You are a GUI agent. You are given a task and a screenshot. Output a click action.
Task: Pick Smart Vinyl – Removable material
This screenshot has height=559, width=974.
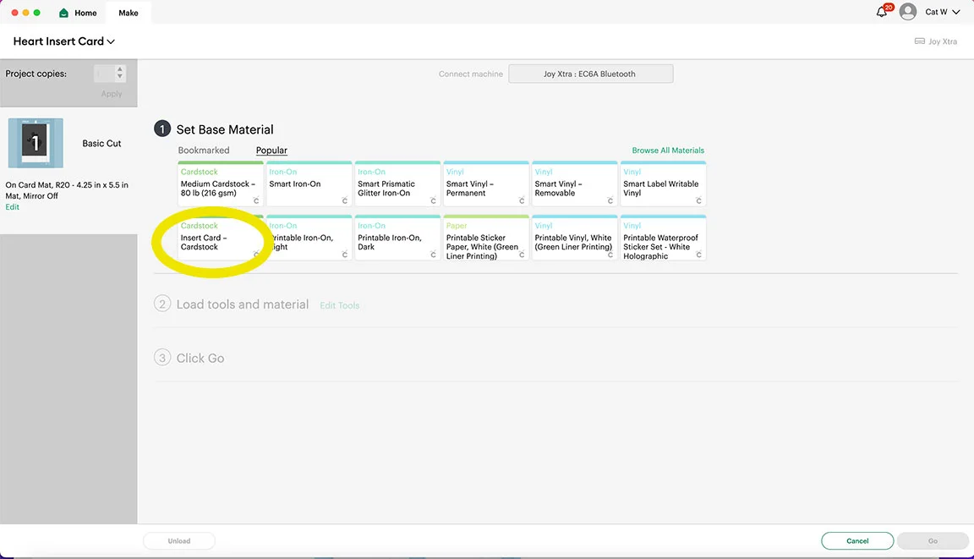[x=575, y=184]
